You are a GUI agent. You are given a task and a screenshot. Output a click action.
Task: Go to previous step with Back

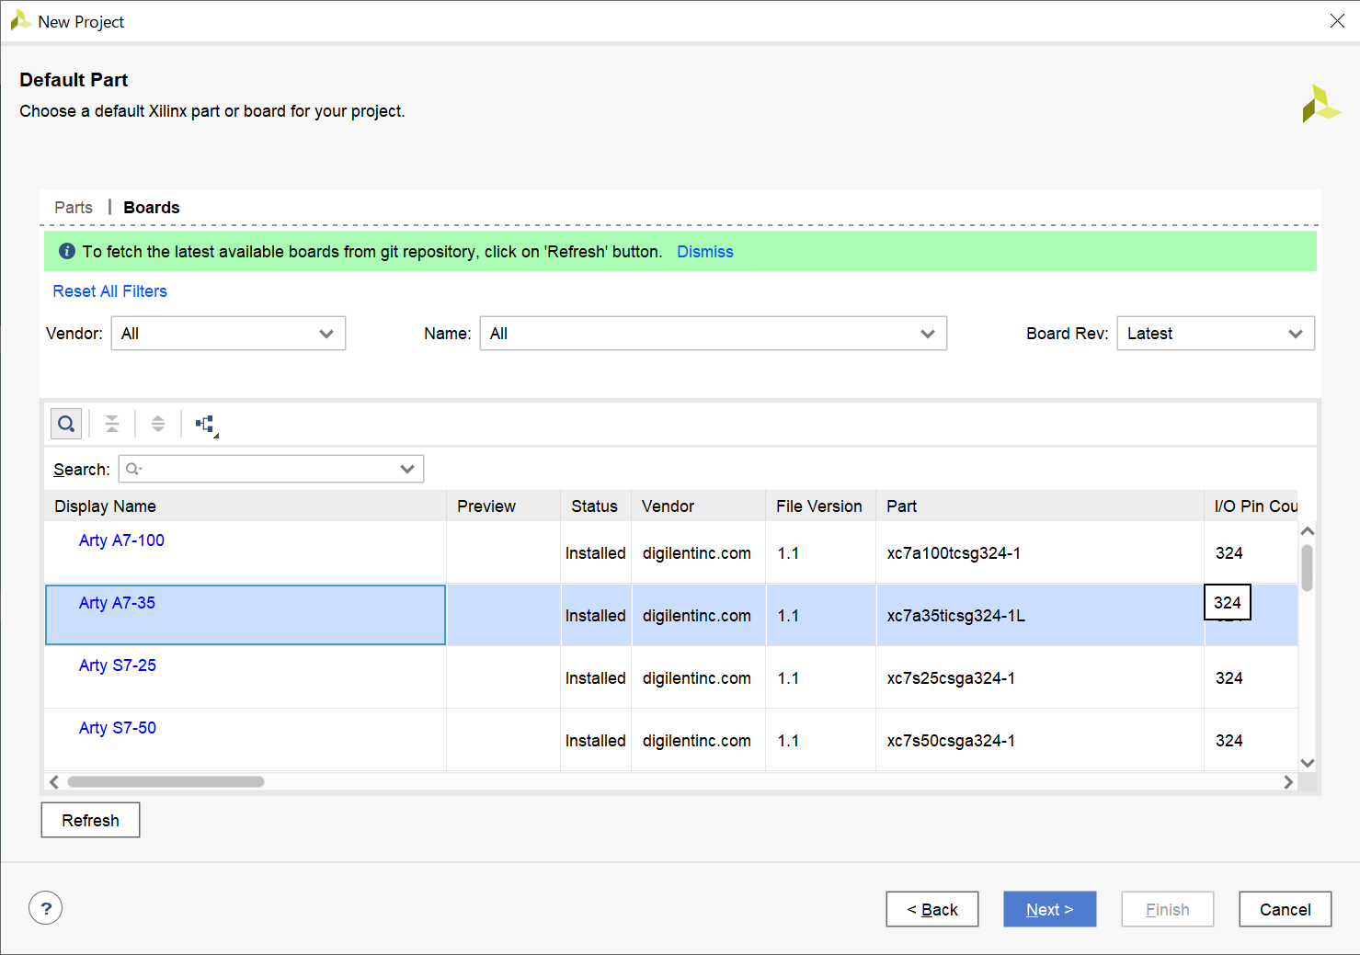932,909
